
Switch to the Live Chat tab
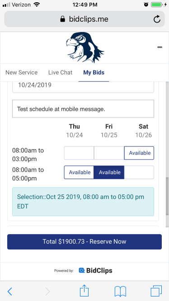pos(60,72)
